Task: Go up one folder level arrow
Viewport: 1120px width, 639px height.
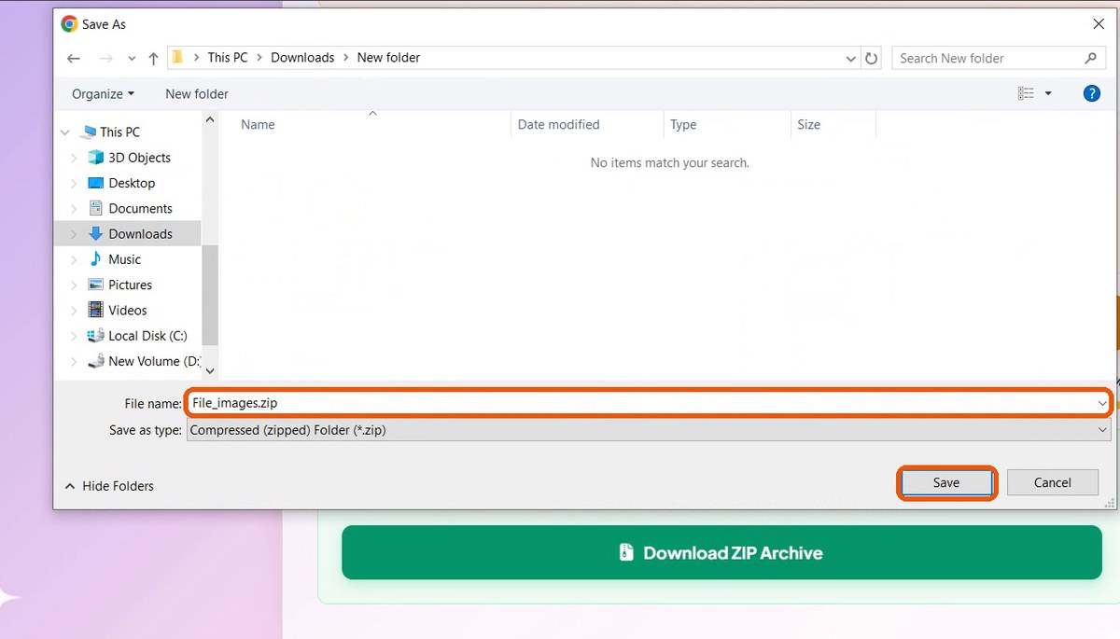Action: [x=153, y=58]
